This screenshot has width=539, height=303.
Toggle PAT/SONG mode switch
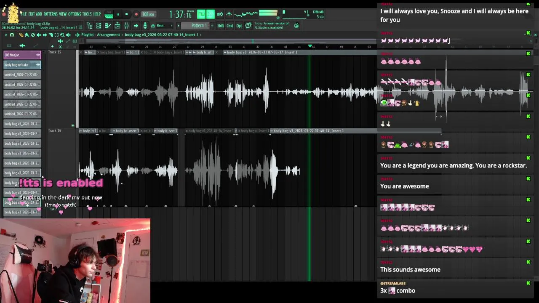pos(109,14)
